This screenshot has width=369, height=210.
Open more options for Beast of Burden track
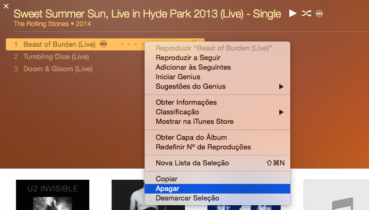(x=104, y=44)
